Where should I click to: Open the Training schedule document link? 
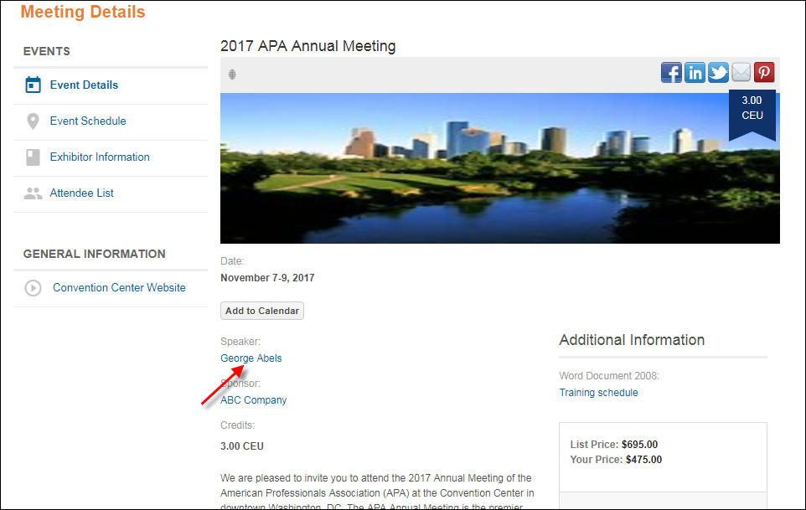click(598, 393)
